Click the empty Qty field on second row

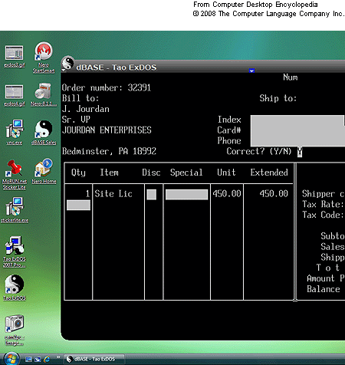coord(78,205)
